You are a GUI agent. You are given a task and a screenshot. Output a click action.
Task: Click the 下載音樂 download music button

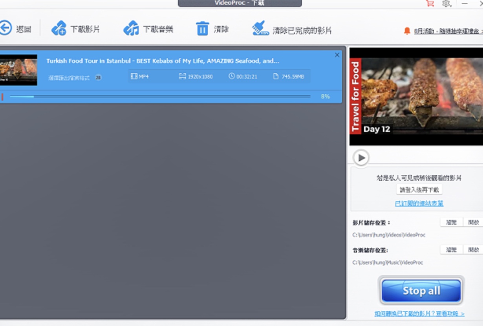148,29
